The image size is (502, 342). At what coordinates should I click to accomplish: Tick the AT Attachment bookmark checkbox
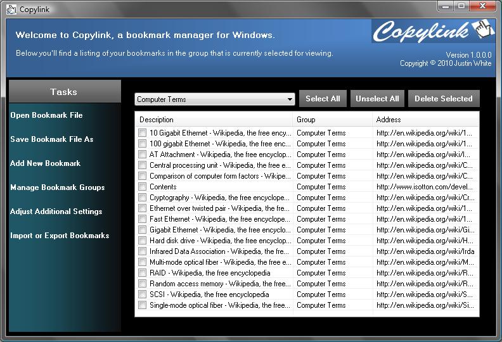142,154
